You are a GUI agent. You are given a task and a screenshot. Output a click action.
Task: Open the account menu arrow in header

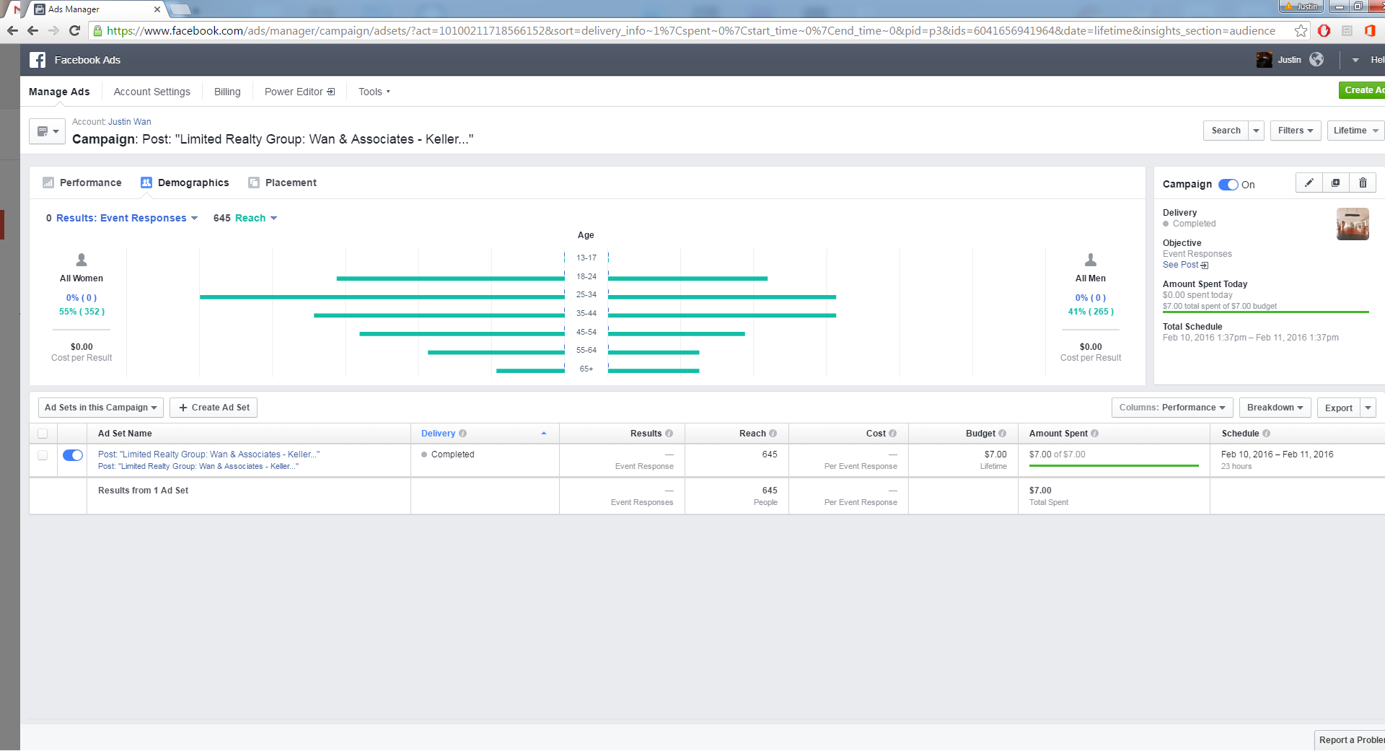tap(1355, 60)
